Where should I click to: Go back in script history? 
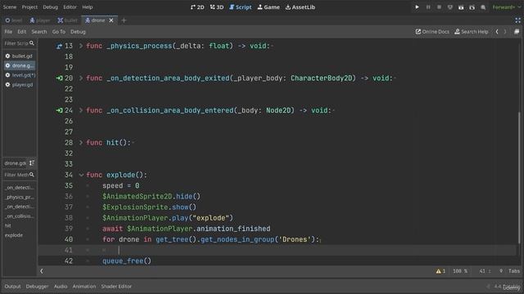pos(497,32)
